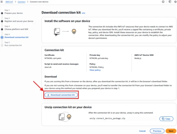Open the Info link next to heading
The image size is (177, 134).
[x=83, y=13]
